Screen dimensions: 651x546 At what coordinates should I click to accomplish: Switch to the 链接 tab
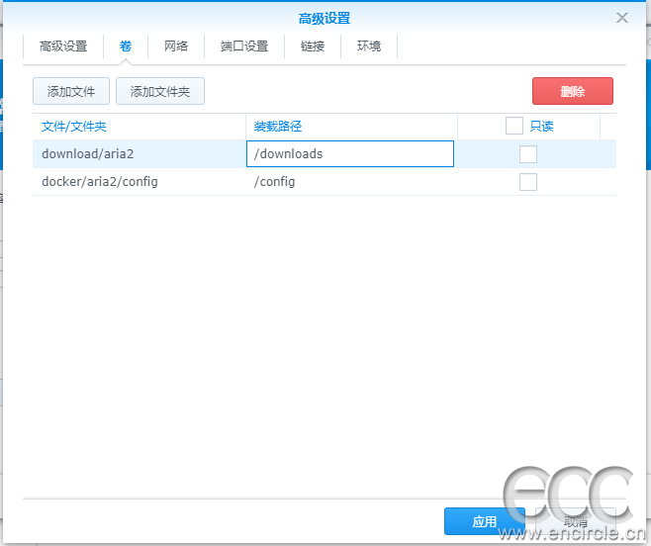click(313, 46)
